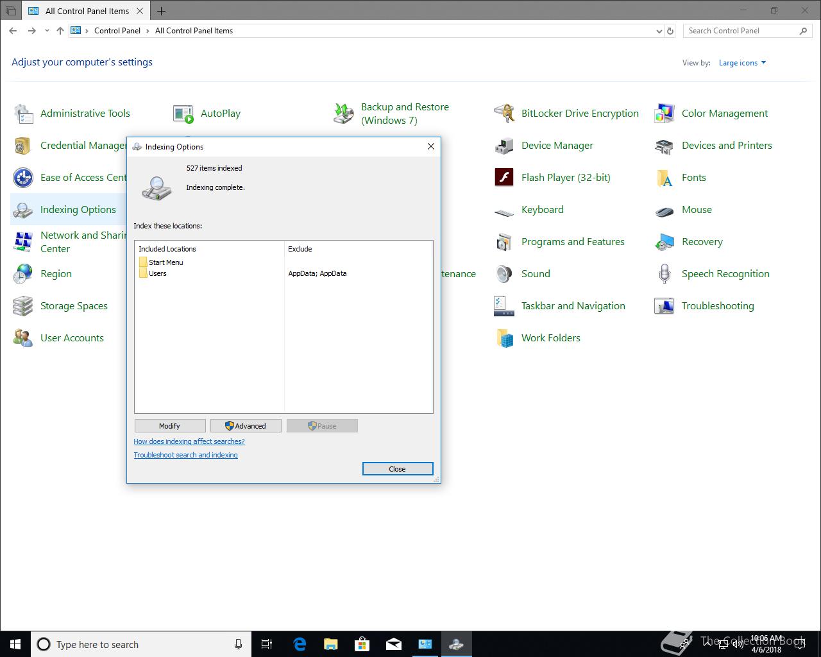Open the Recovery icon
Viewport: 821px width, 657px height.
click(664, 242)
